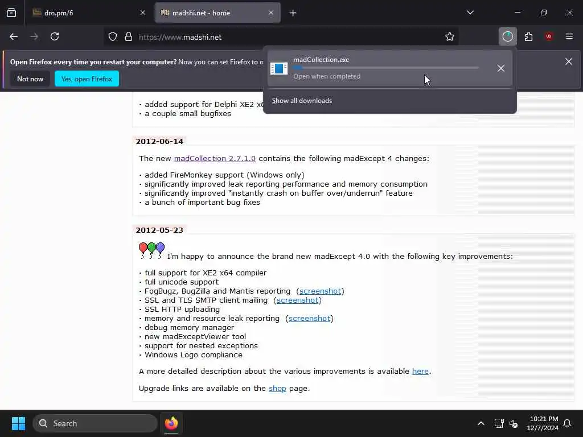Click Firefox icon in the taskbar
Viewport: 583px width, 437px height.
click(171, 423)
